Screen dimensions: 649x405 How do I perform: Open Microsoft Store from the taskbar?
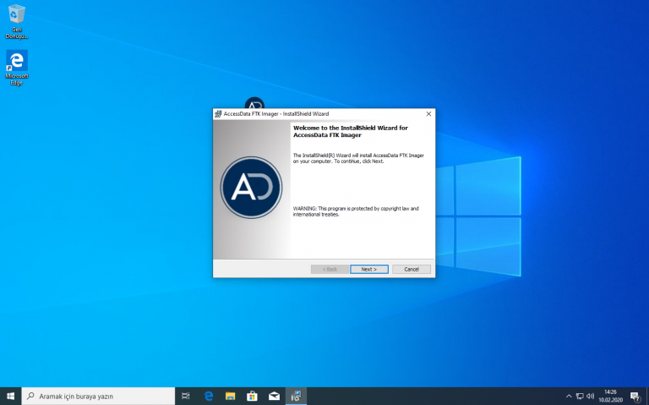coord(252,397)
